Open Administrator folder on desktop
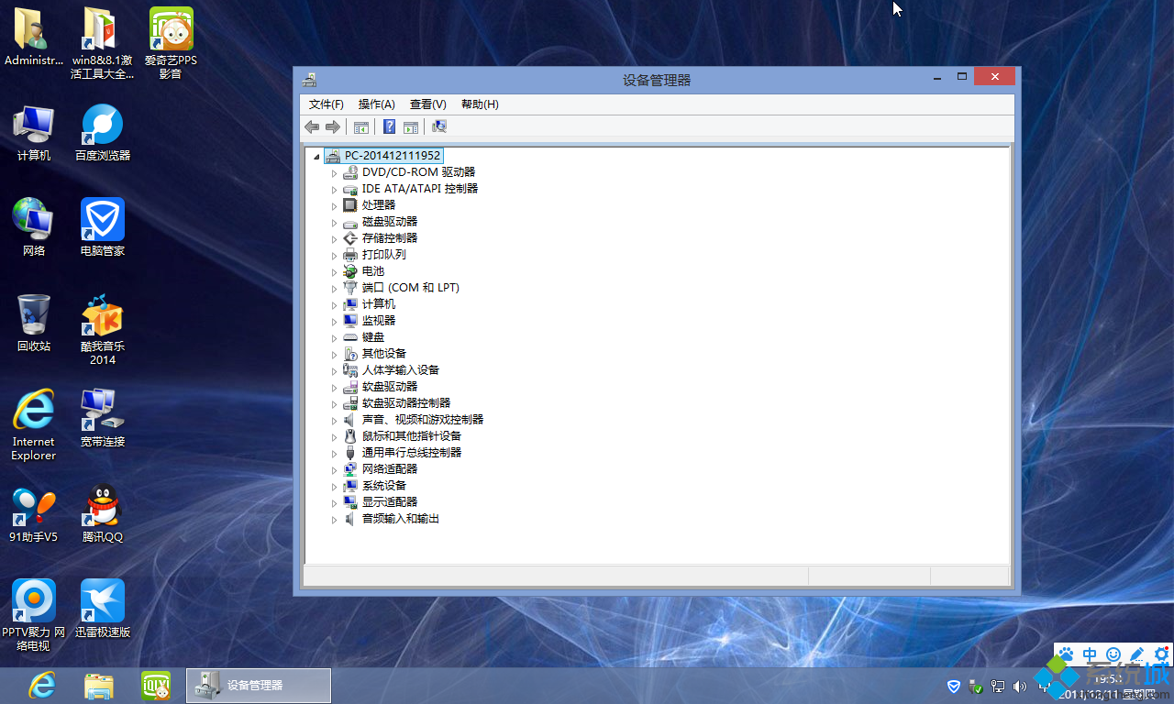Image resolution: width=1174 pixels, height=704 pixels. [34, 37]
